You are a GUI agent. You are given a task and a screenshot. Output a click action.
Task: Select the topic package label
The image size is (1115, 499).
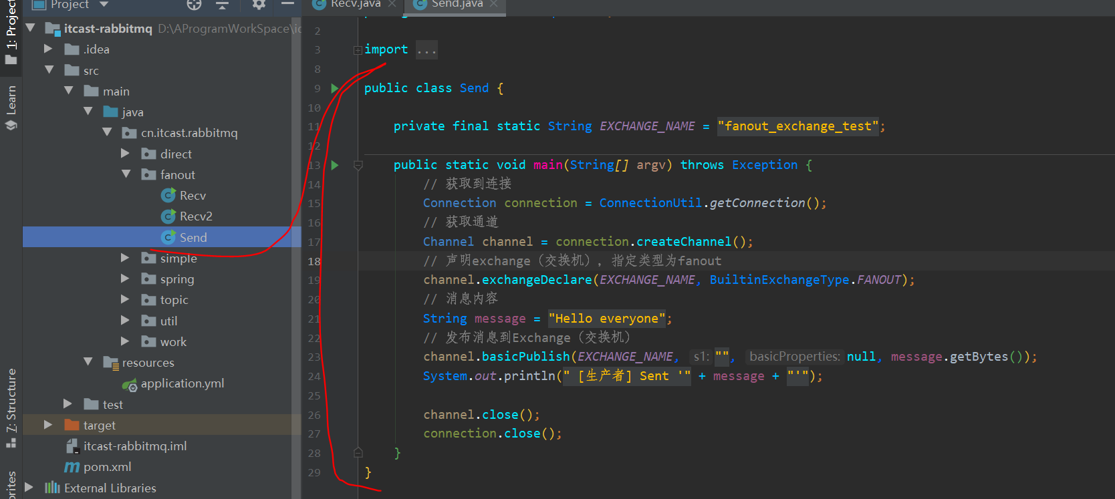[x=174, y=301]
